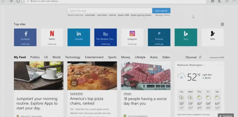Open The Weather Channel tile
This screenshot has width=238, height=117.
pyautogui.click(x=106, y=37)
